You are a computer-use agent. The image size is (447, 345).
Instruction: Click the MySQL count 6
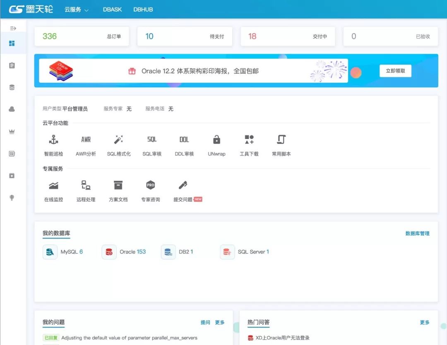tap(81, 252)
